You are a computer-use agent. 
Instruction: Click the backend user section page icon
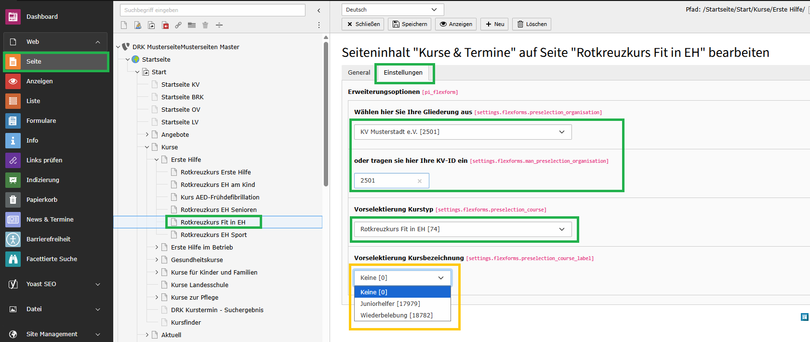(138, 25)
